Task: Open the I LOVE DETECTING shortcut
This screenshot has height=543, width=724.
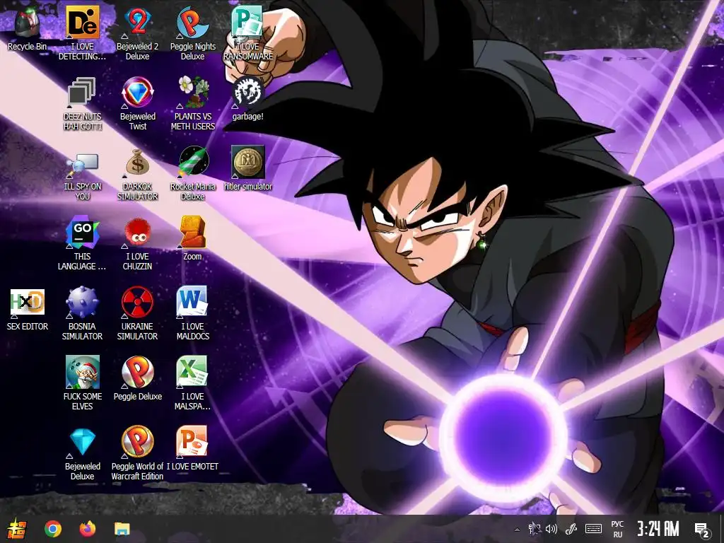Action: (x=82, y=33)
